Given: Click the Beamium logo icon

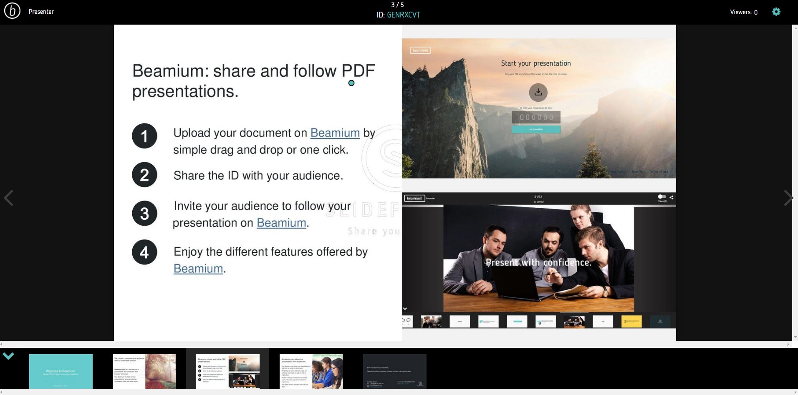Looking at the screenshot, I should 12,11.
